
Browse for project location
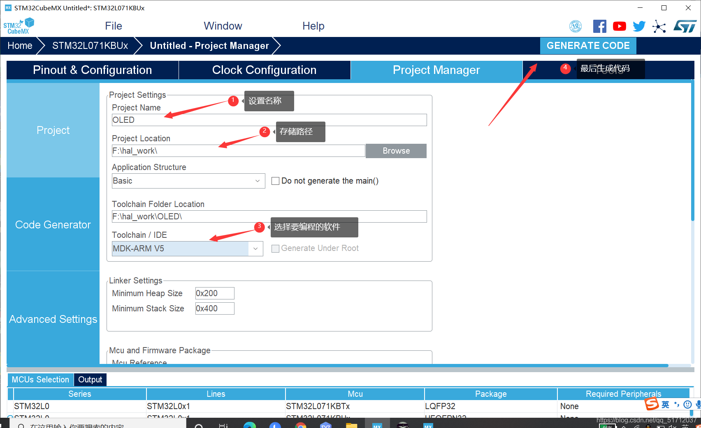tap(396, 151)
